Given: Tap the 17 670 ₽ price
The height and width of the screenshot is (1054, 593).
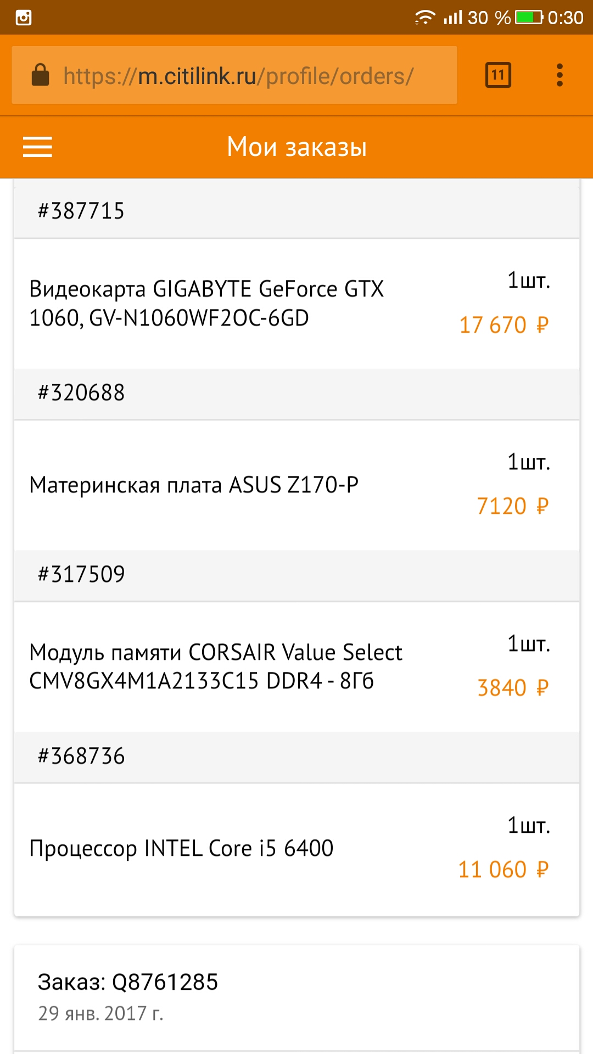Looking at the screenshot, I should [504, 325].
